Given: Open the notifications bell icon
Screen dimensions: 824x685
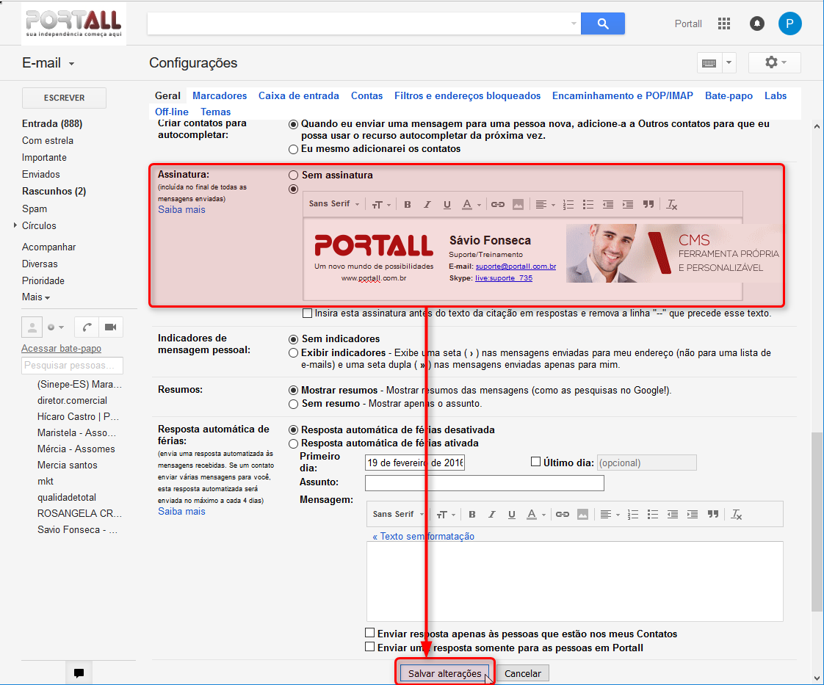Looking at the screenshot, I should click(756, 23).
